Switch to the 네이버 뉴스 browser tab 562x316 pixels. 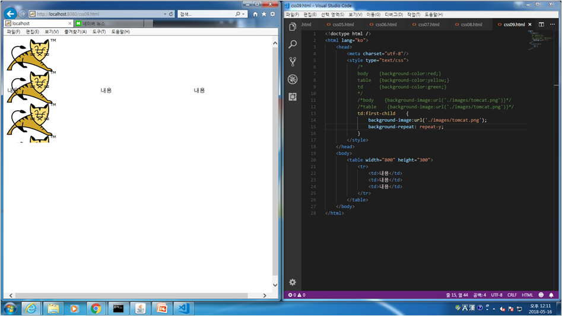pos(109,23)
